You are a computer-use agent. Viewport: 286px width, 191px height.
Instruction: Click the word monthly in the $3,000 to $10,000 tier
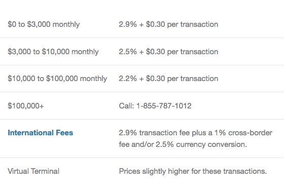[x=85, y=52]
